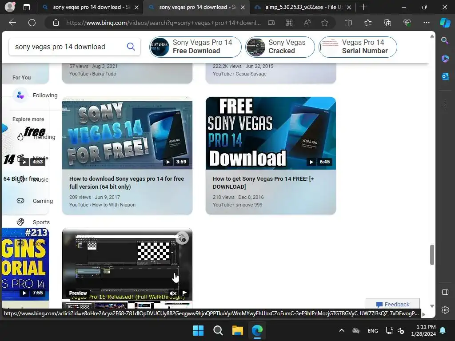Show hidden system tray icons
Image resolution: width=455 pixels, height=341 pixels.
pyautogui.click(x=342, y=330)
